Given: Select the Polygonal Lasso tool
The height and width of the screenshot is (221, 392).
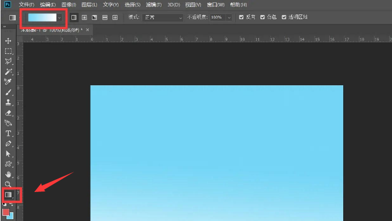Looking at the screenshot, I should point(8,61).
